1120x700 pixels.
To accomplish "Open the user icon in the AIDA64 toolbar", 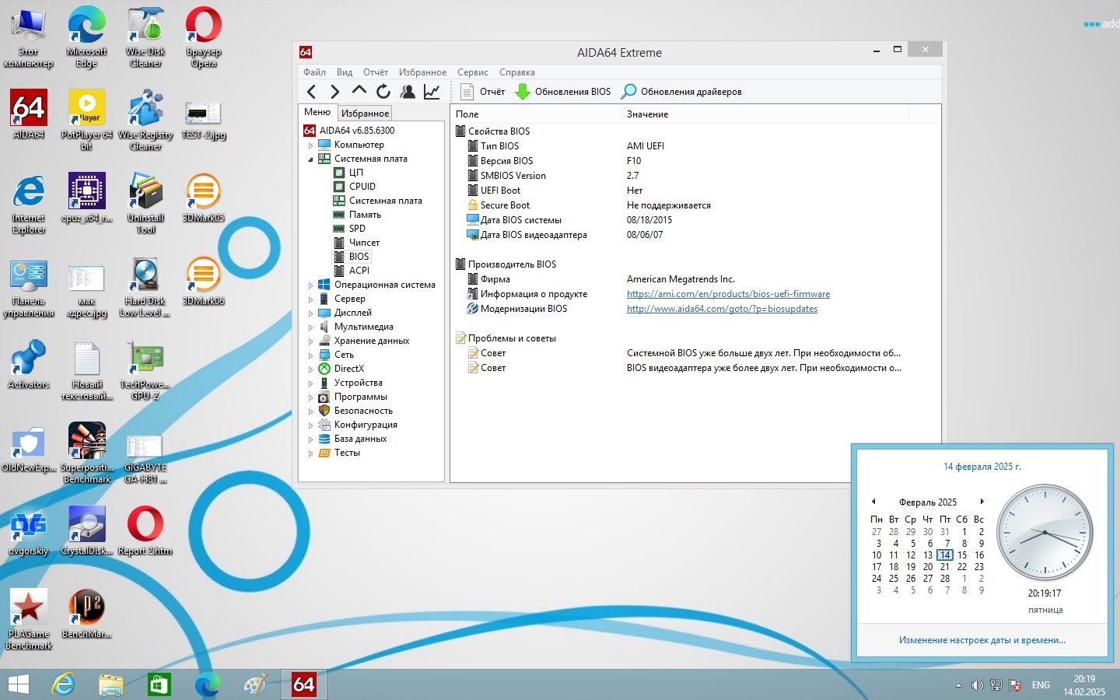I will point(408,92).
